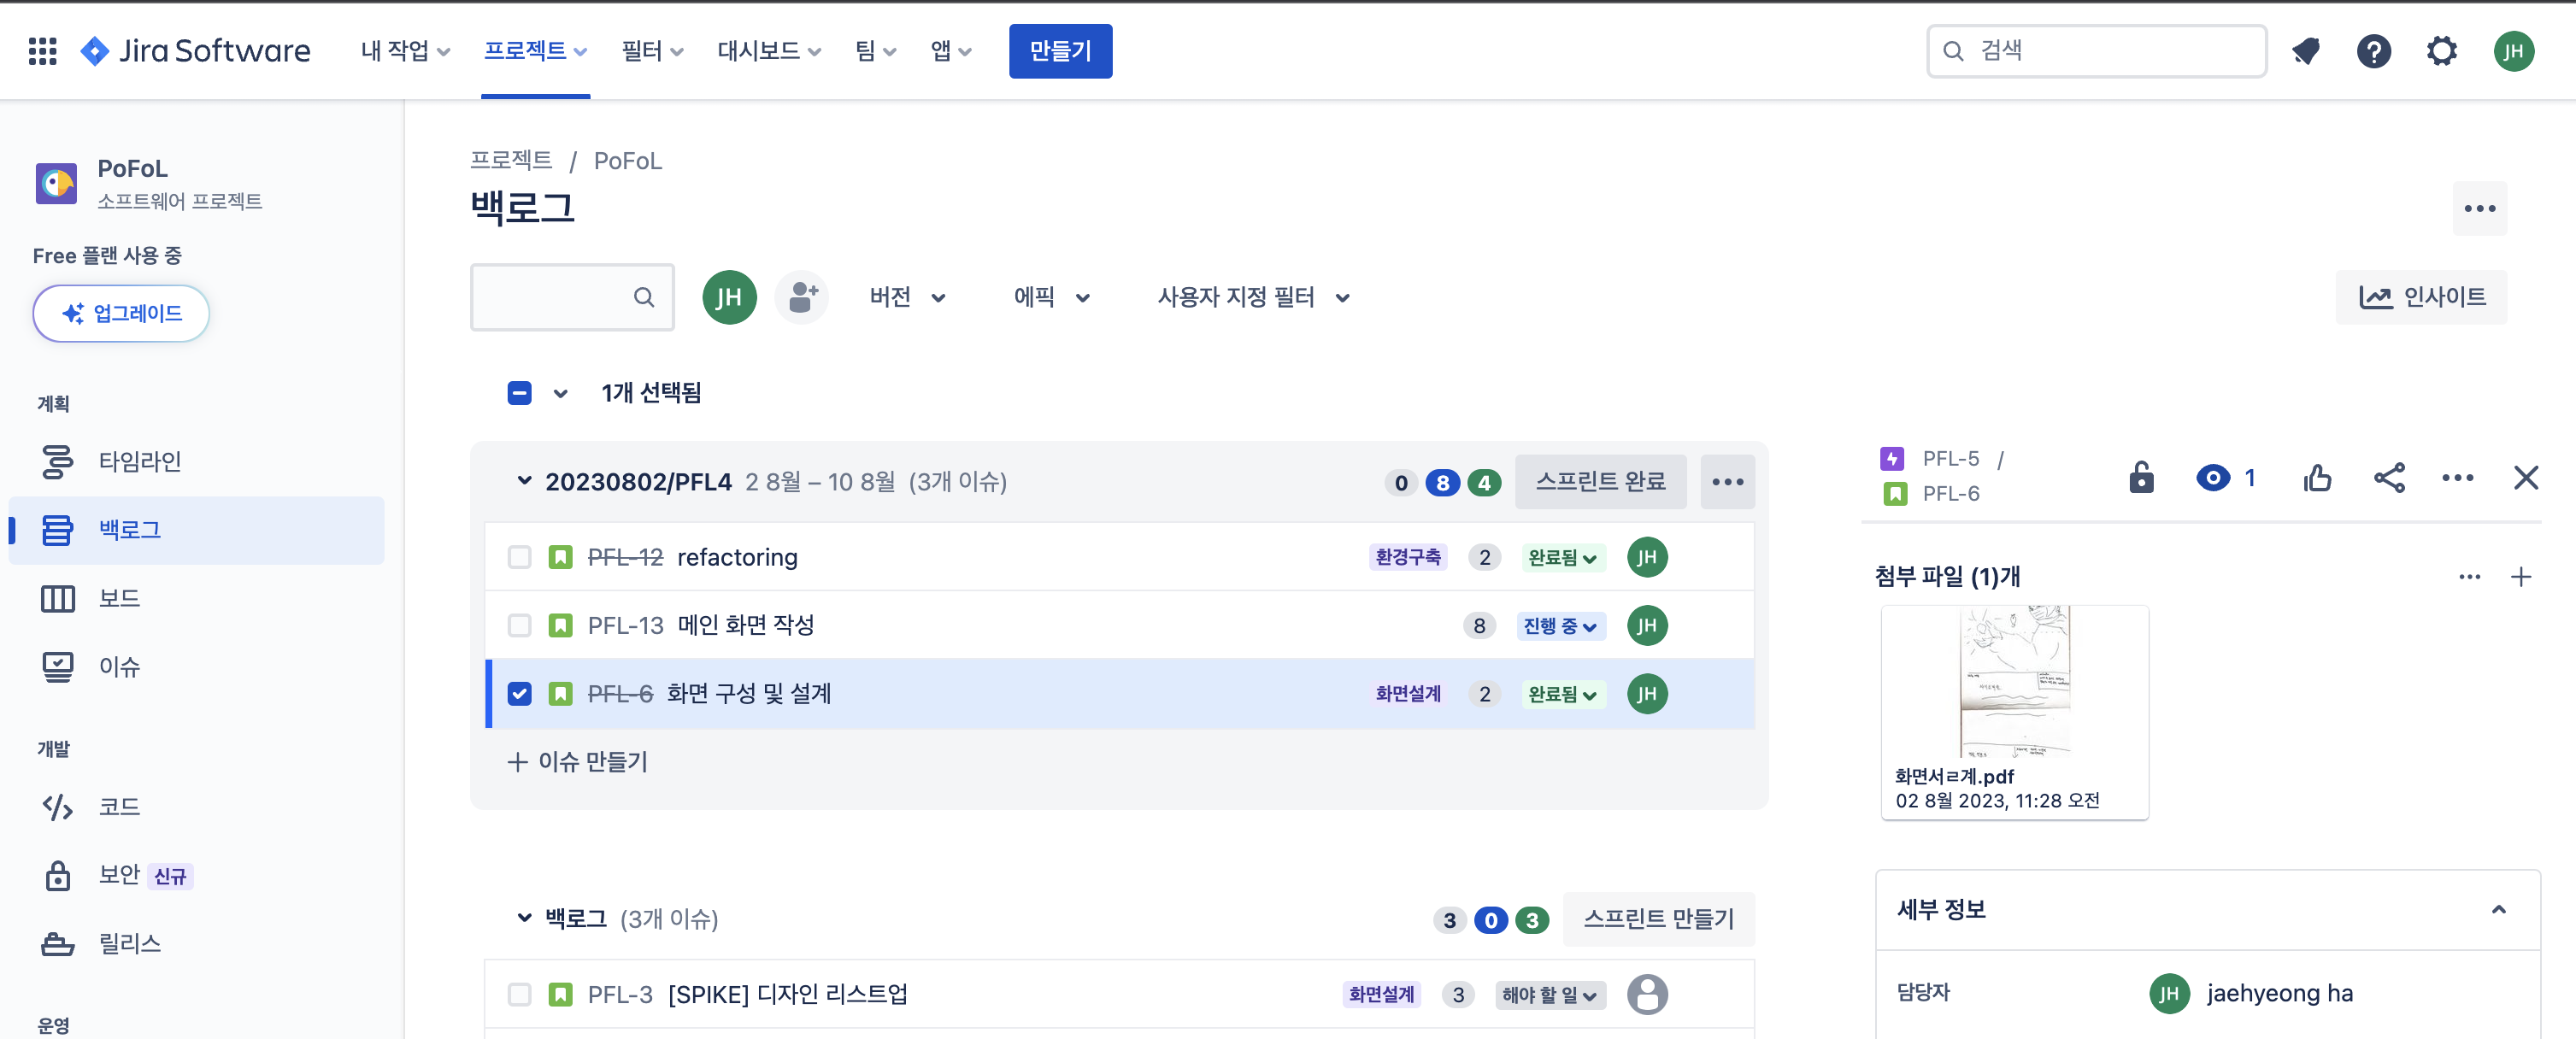Like the PFL-6 issue with thumbs up

[2318, 478]
